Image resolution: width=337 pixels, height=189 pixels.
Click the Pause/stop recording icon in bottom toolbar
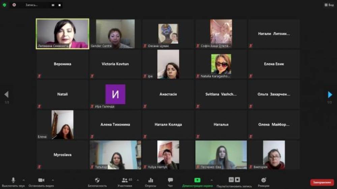point(234,180)
